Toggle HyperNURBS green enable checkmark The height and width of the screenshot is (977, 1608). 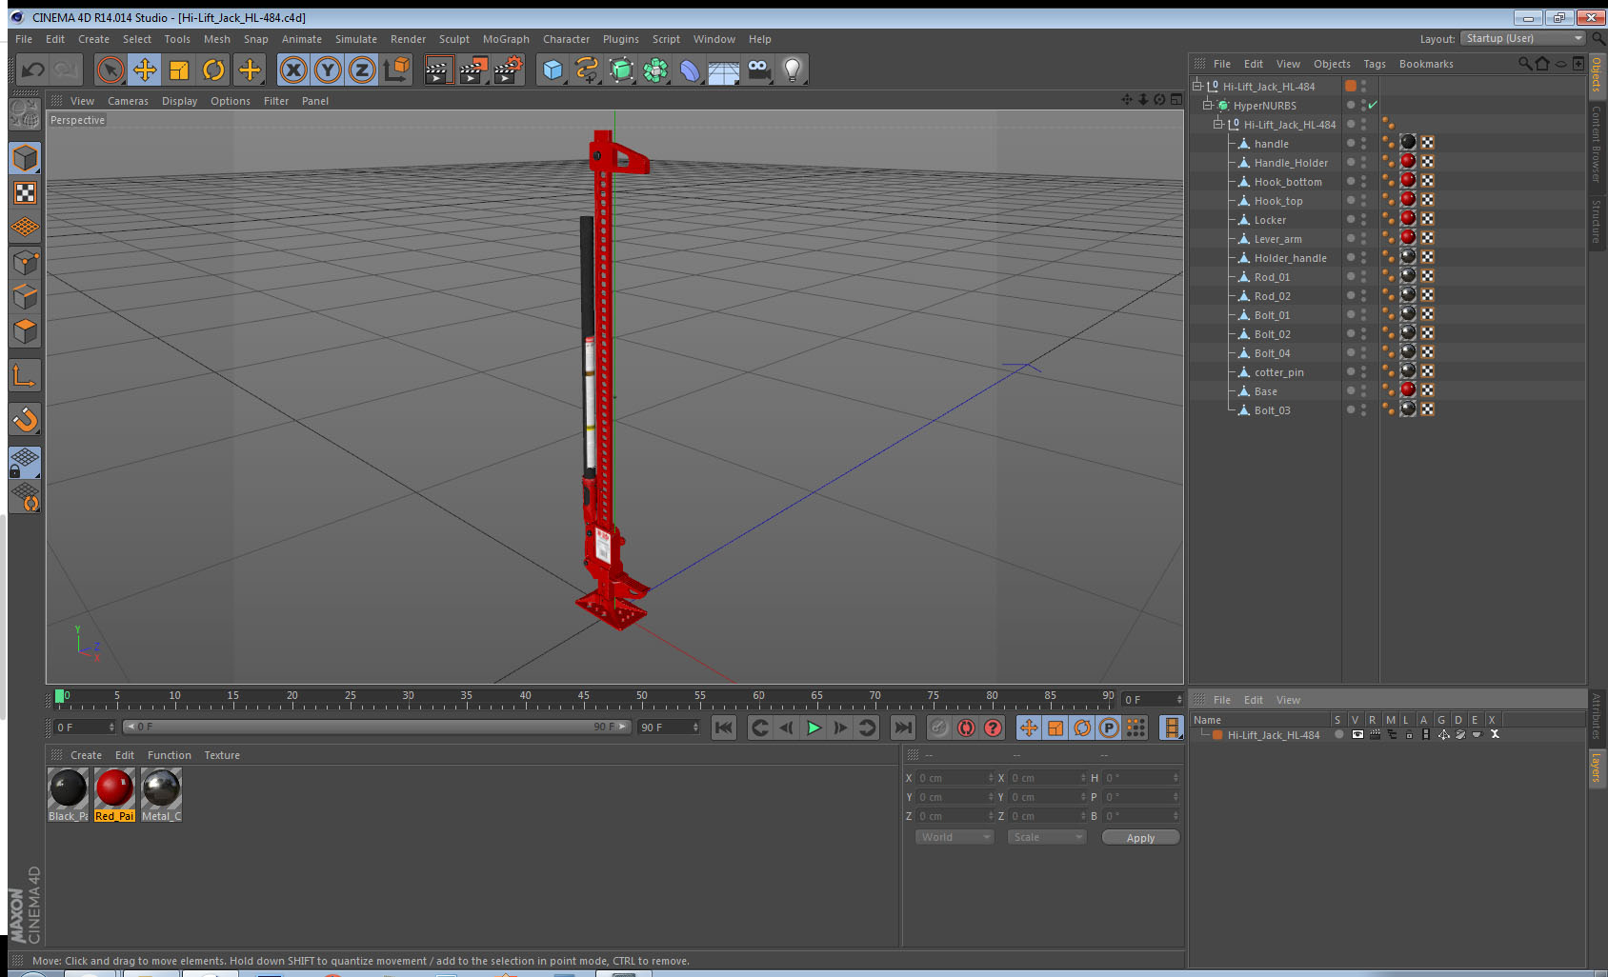click(x=1373, y=105)
